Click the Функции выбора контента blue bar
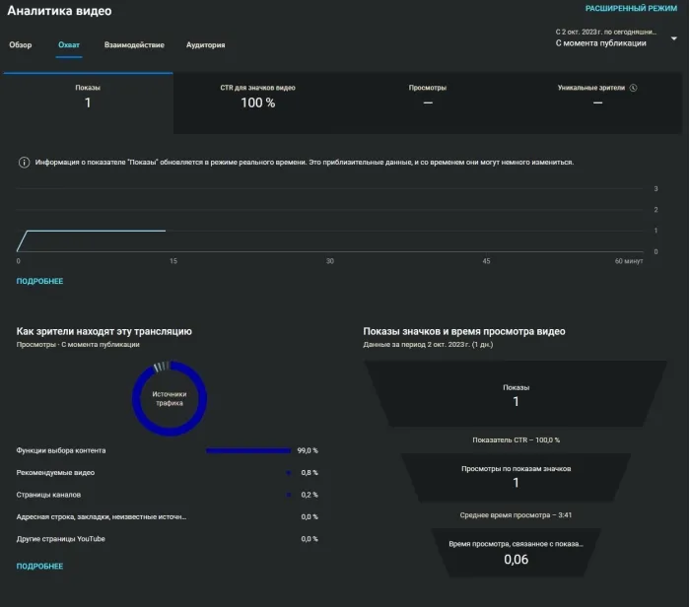The height and width of the screenshot is (607, 690). click(x=248, y=450)
